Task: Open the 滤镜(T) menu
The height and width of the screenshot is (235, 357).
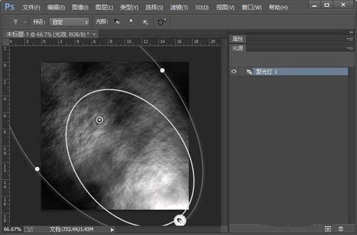Action: (179, 8)
